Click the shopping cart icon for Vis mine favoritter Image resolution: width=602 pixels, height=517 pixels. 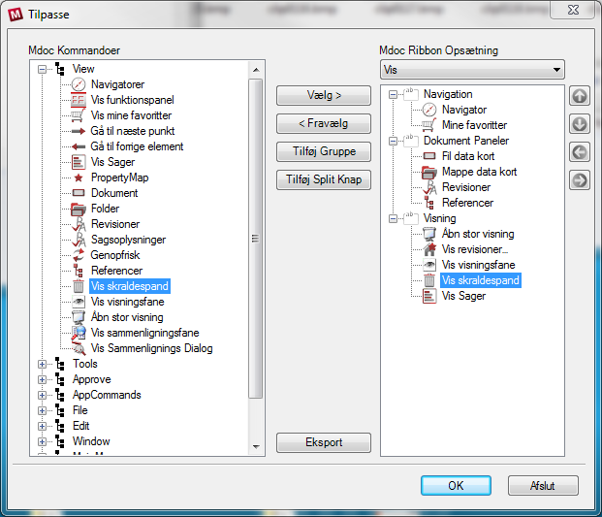click(x=79, y=115)
